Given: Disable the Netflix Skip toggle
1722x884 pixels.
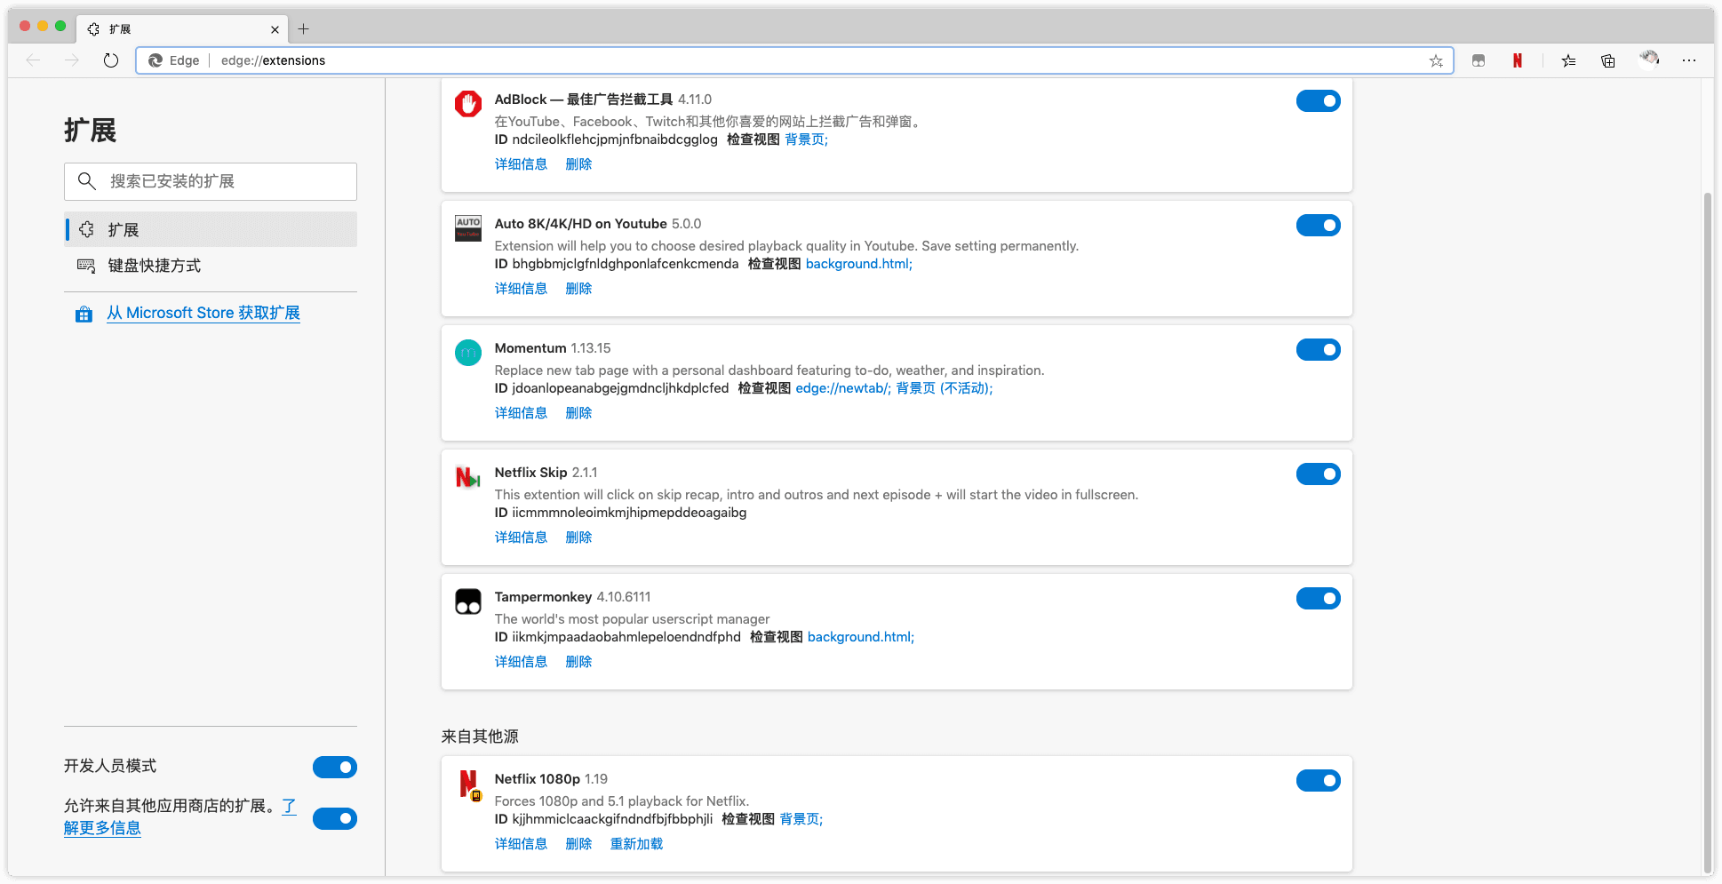Looking at the screenshot, I should (x=1318, y=474).
